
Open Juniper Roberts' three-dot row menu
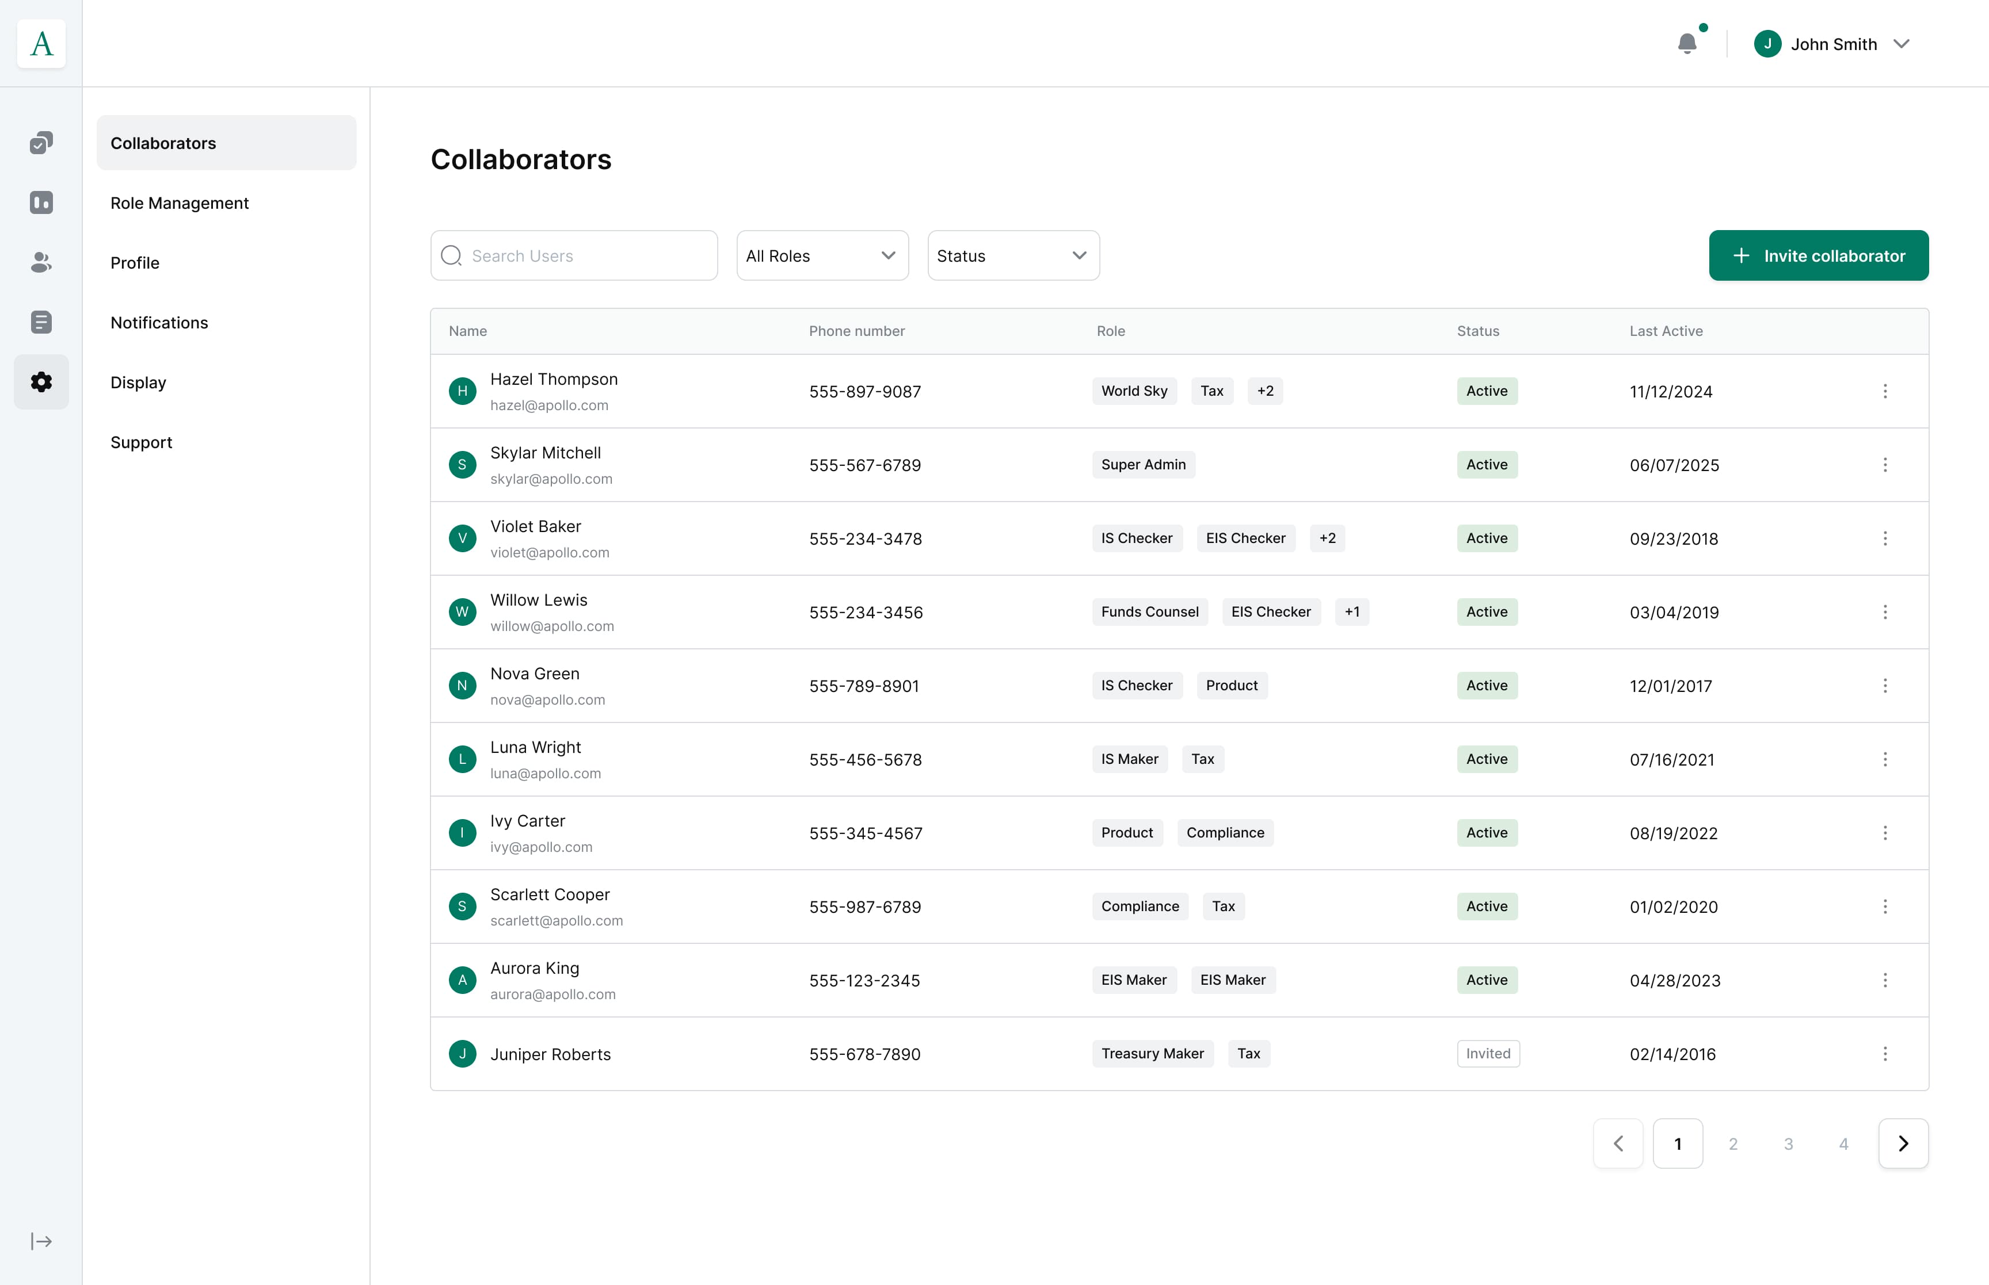tap(1885, 1054)
